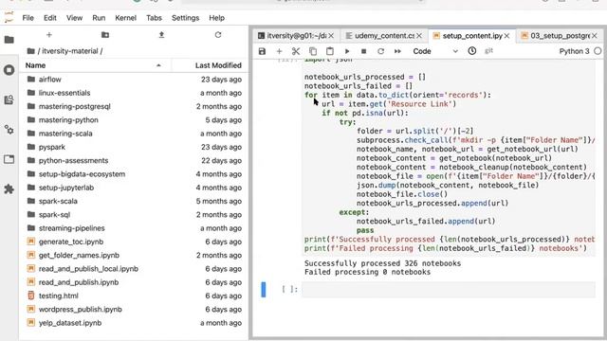The width and height of the screenshot is (607, 341).
Task: Open the Help menu
Action: [x=217, y=18]
